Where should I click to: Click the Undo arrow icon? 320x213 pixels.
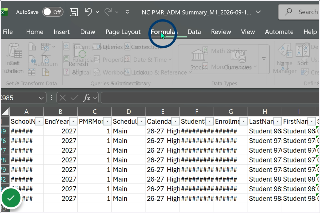88,12
